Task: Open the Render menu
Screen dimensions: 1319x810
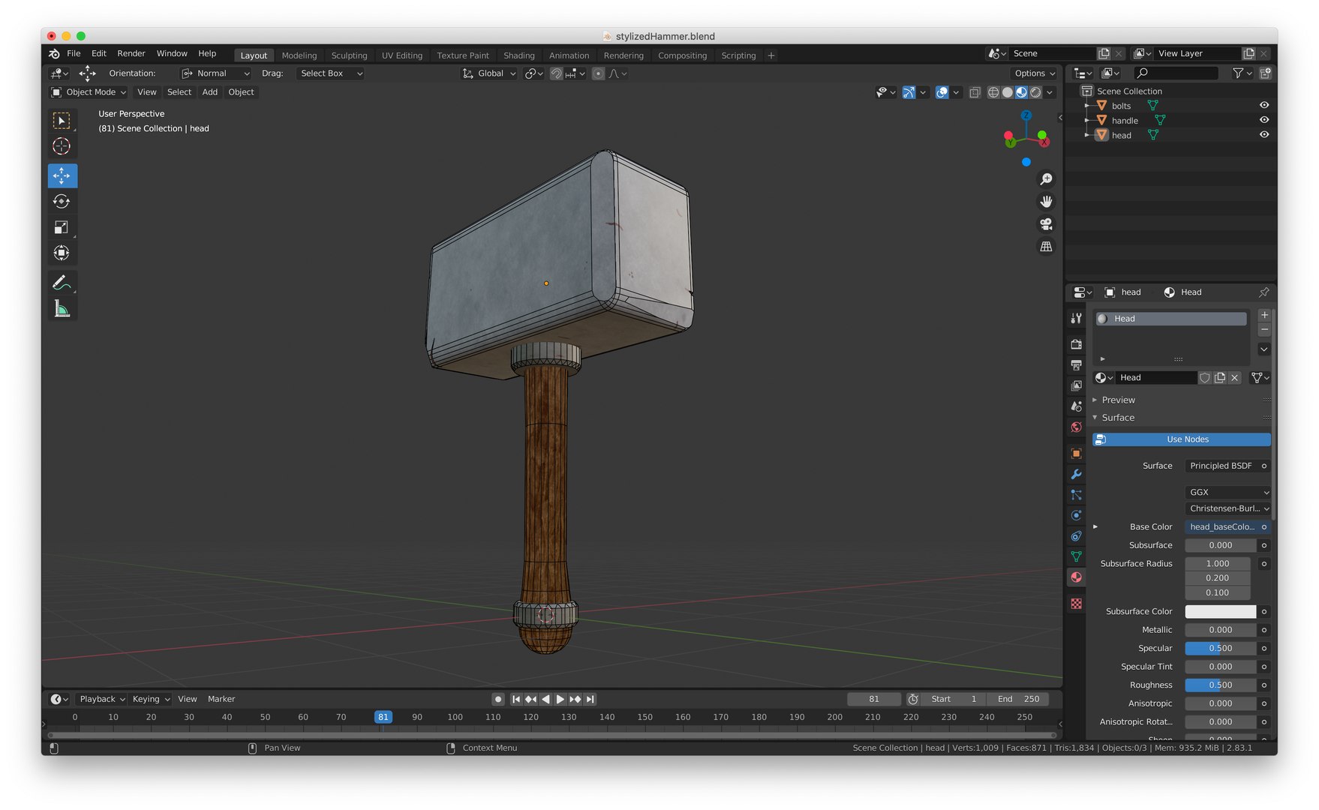Action: [131, 54]
